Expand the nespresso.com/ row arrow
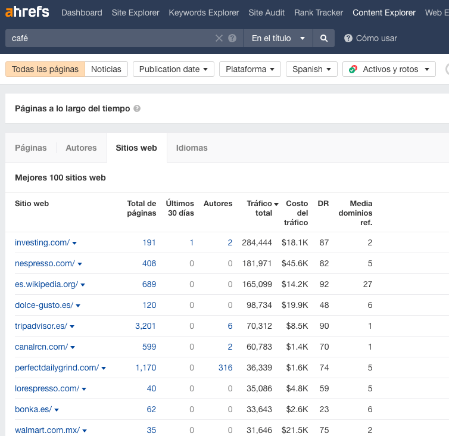449x436 pixels. click(x=80, y=264)
